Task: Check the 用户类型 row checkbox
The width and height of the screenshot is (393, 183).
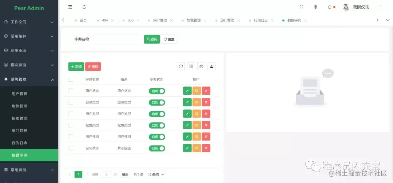Action: tap(71, 114)
